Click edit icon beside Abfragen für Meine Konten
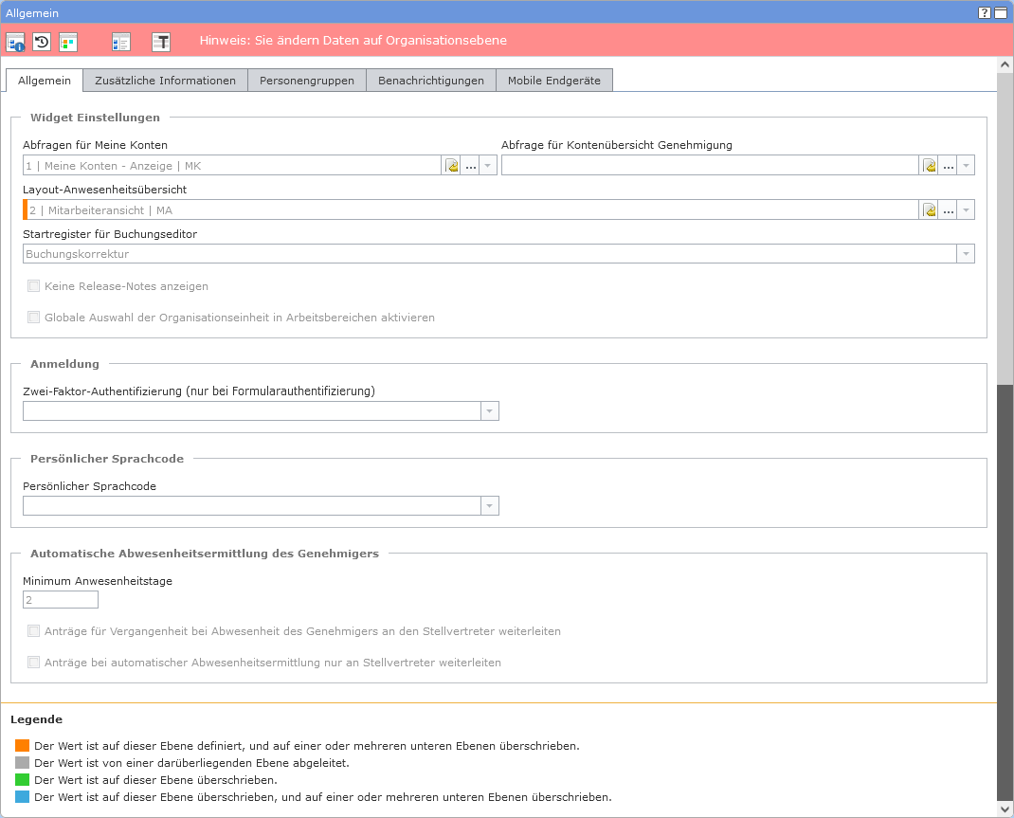Image resolution: width=1014 pixels, height=818 pixels. 452,166
